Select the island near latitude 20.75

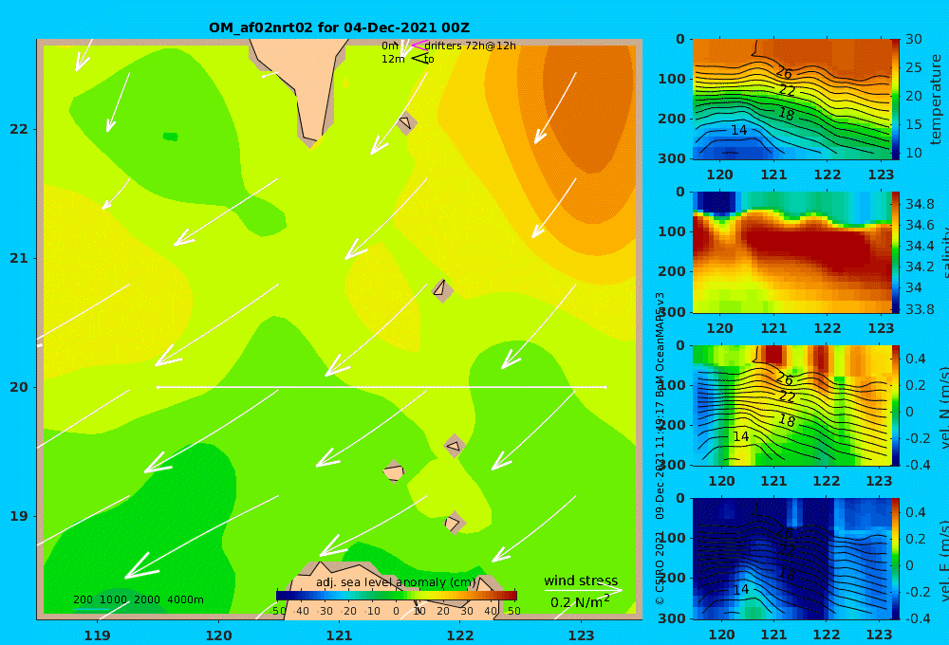(x=442, y=290)
